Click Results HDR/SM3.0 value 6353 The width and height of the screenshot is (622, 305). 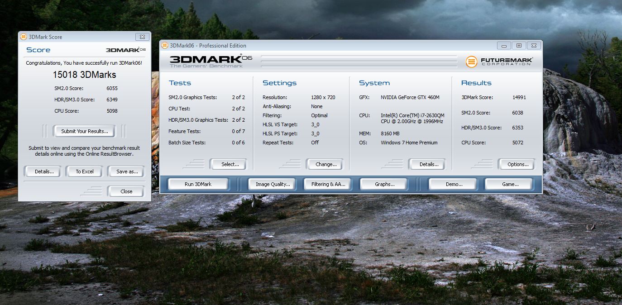tap(517, 128)
